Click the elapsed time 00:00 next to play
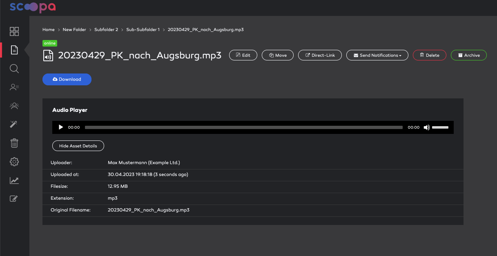Screen dimensions: 497x256 74,127
